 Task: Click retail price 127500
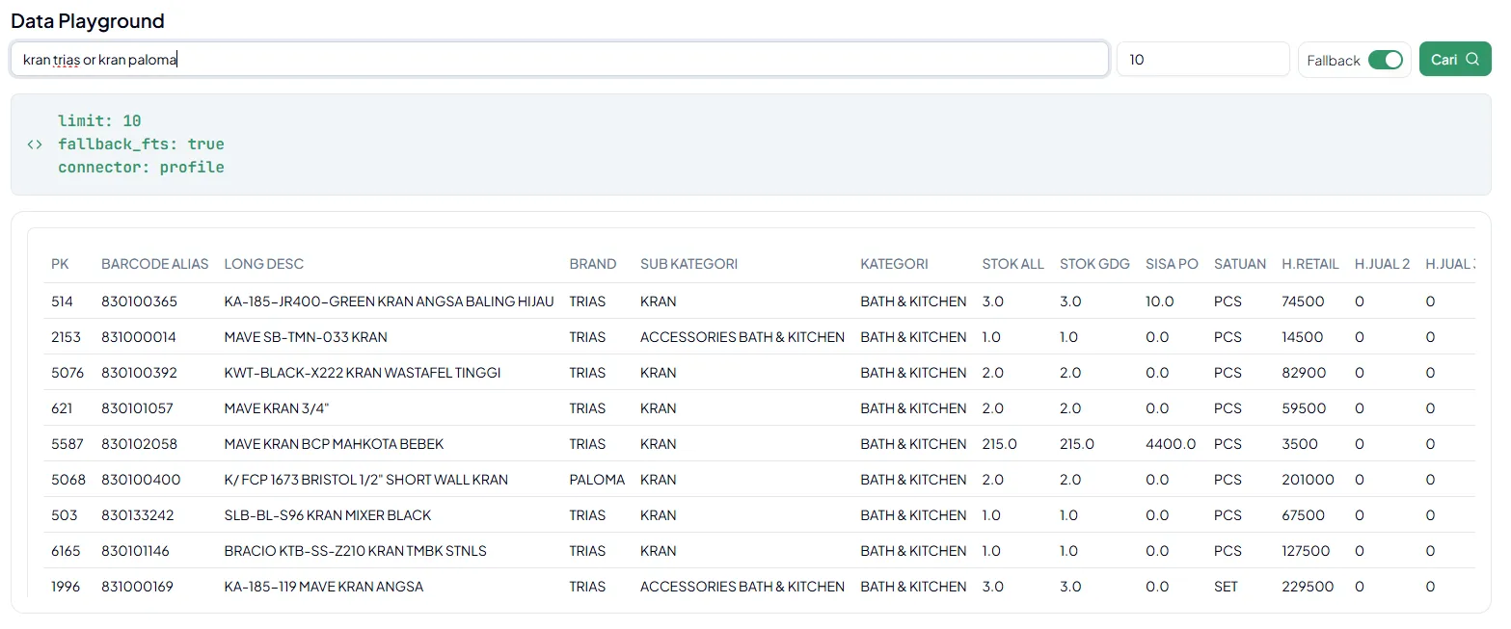click(x=1306, y=551)
